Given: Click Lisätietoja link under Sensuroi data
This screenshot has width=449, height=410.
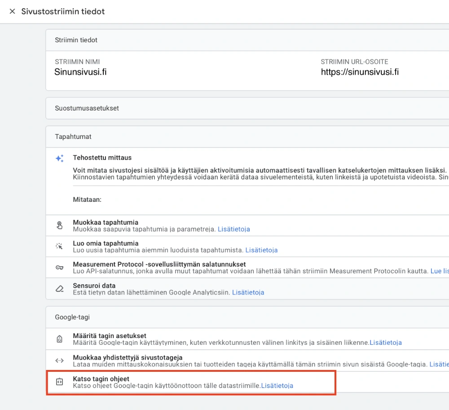Looking at the screenshot, I should coord(248,293).
